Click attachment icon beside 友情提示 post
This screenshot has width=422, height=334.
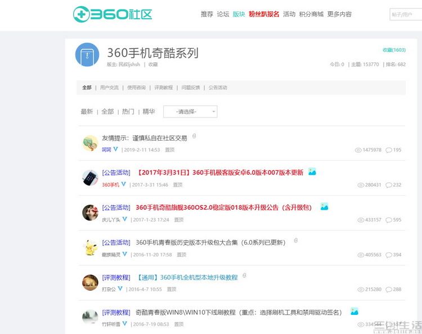coord(194,137)
